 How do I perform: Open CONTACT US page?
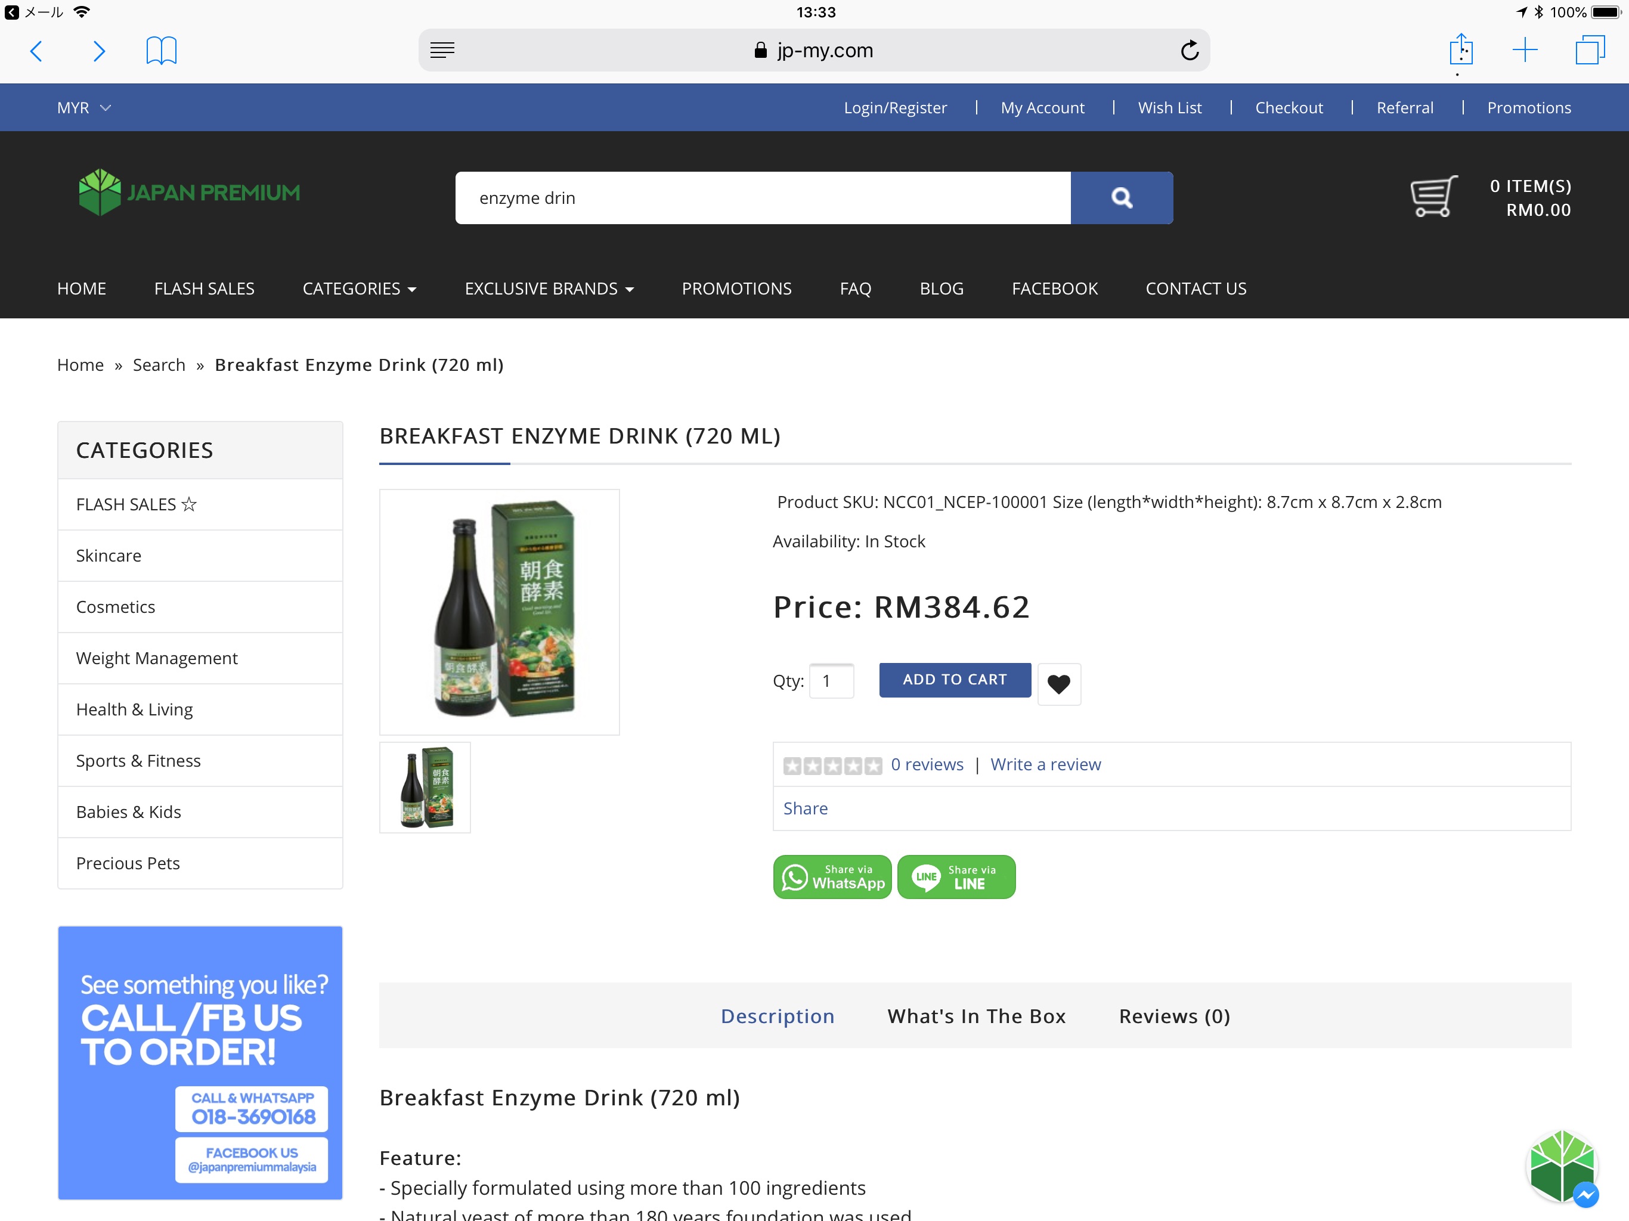[x=1196, y=288]
